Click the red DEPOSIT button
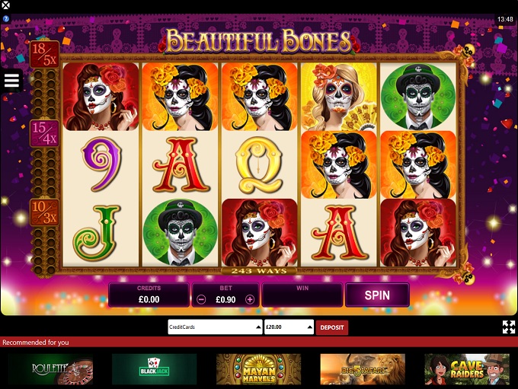This screenshot has width=518, height=389. [x=332, y=327]
